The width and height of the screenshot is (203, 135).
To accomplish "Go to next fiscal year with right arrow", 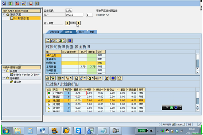I will pos(79,23).
